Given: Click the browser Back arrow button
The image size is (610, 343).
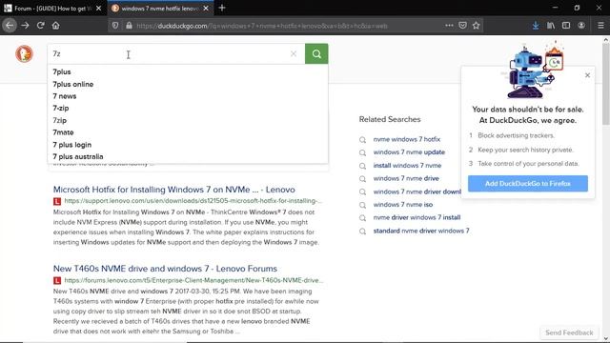Looking at the screenshot, I should pyautogui.click(x=10, y=26).
